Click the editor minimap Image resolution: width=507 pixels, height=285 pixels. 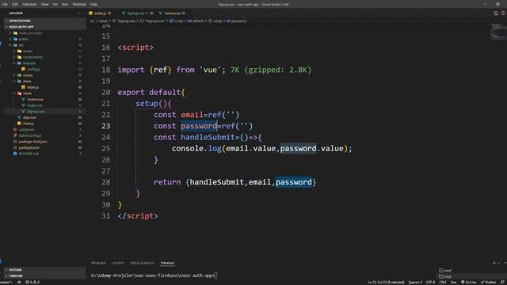point(497,32)
